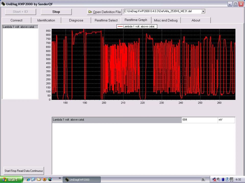This screenshot has width=245, height=183.
Task: Switch to the Connect tab
Action: (16, 20)
